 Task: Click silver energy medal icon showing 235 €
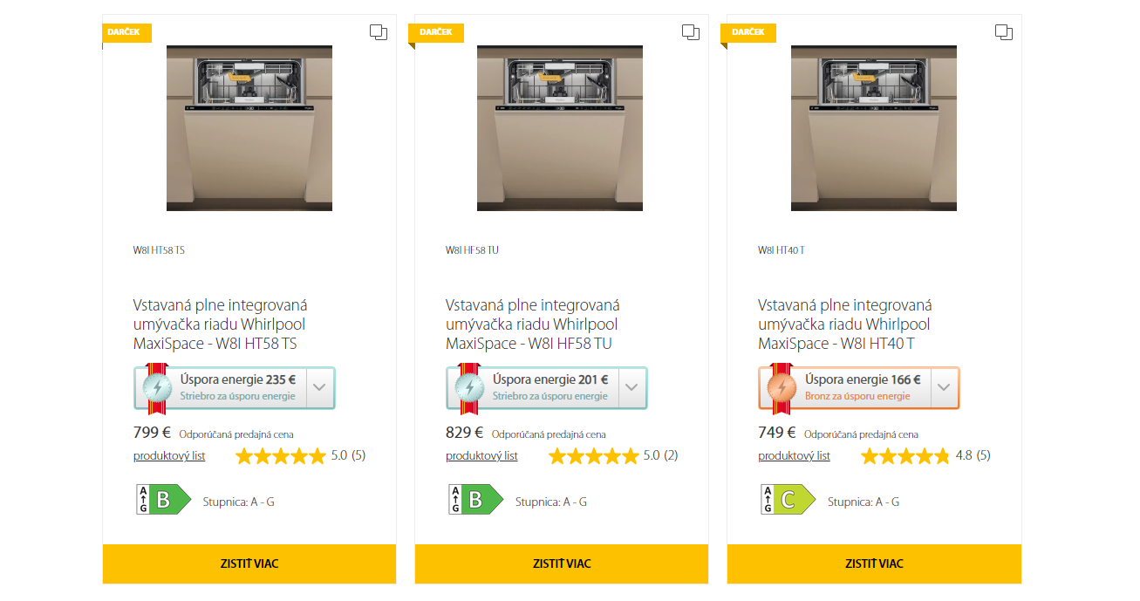pos(158,388)
